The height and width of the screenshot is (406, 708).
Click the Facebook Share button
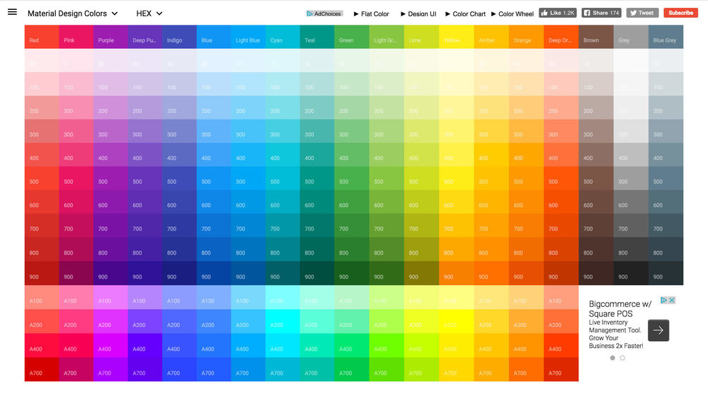click(601, 13)
